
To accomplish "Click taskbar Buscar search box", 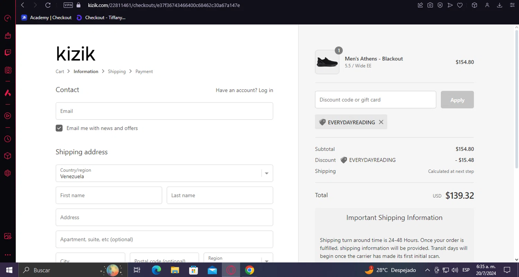I will click(73, 270).
